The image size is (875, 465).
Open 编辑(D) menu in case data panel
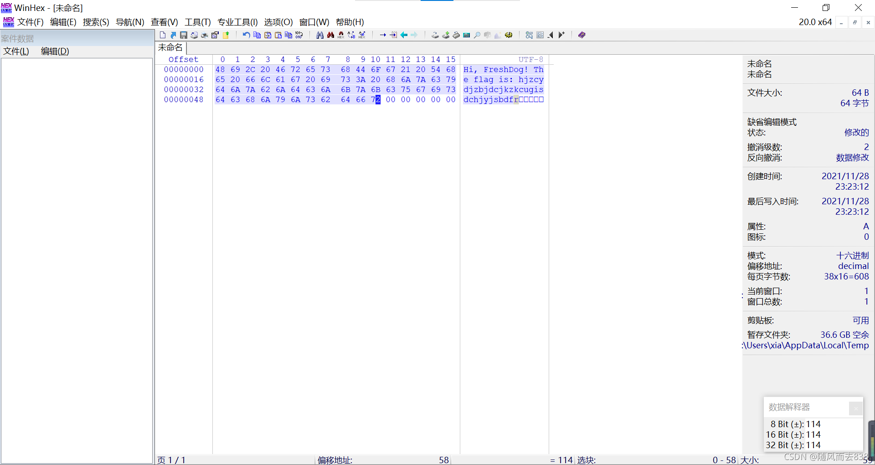click(55, 51)
